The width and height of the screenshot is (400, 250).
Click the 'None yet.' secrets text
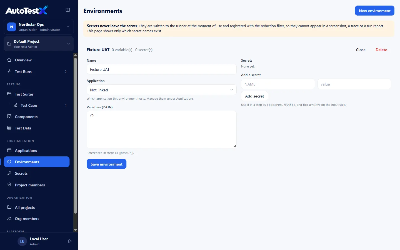(248, 66)
